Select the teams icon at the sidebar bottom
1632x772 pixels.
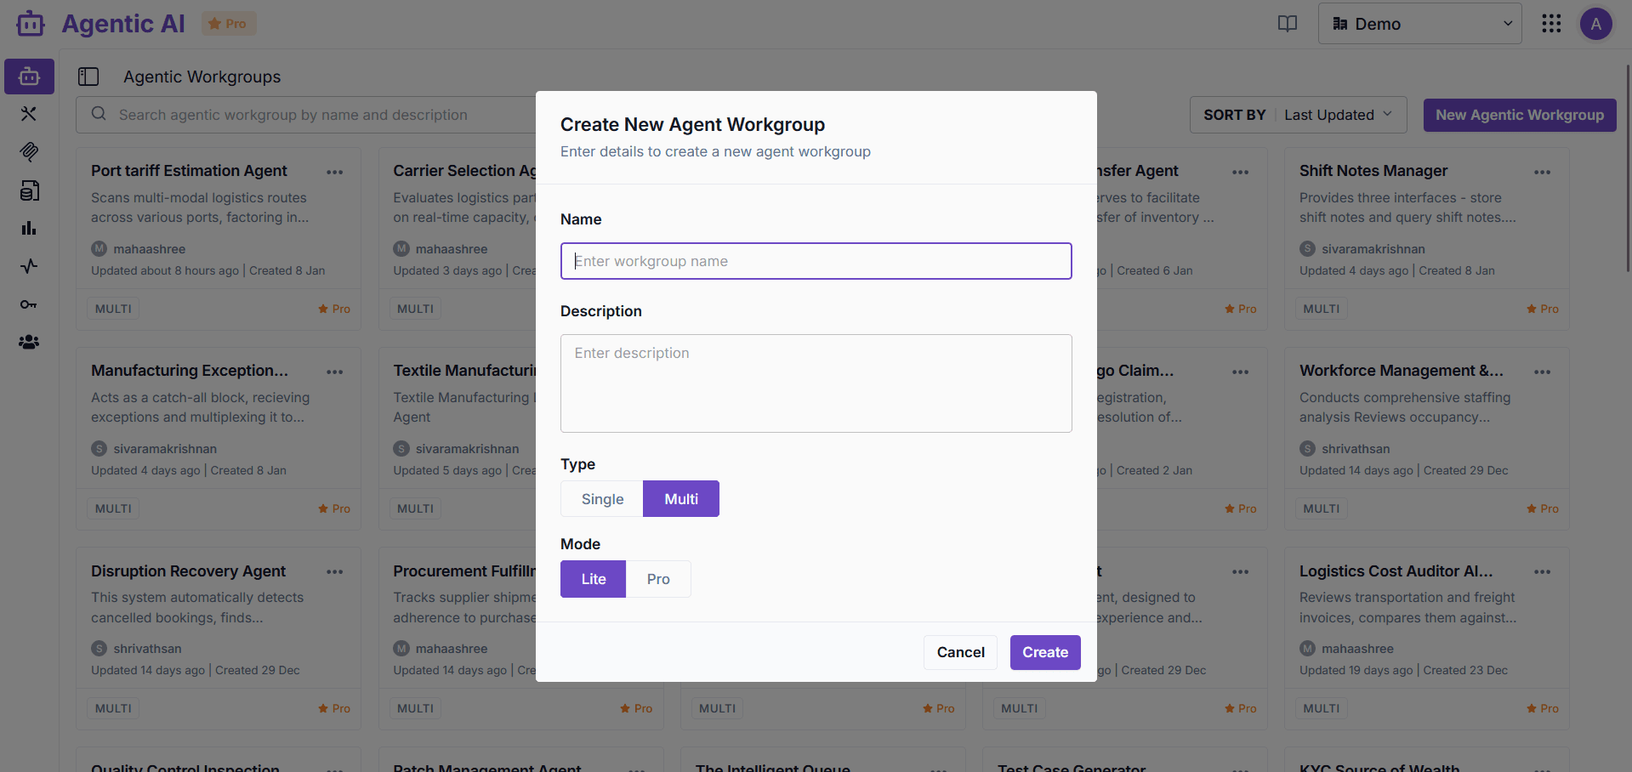[29, 342]
